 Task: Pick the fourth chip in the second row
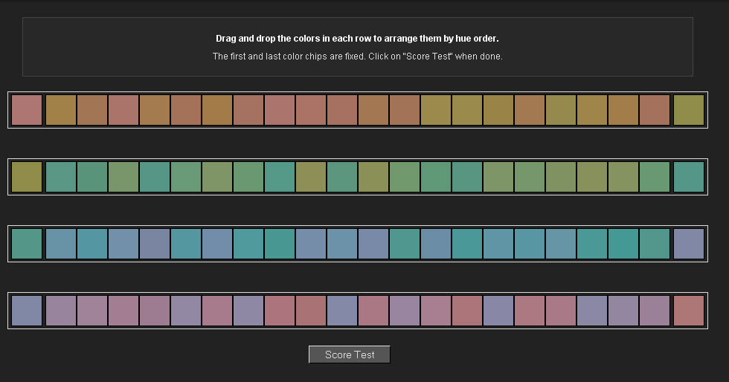(123, 177)
